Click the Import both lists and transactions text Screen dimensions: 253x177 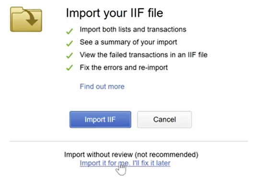[x=133, y=30]
